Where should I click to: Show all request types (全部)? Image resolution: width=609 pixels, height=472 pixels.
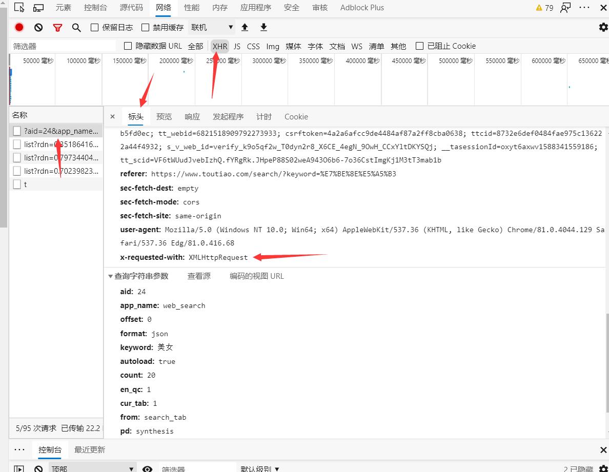[195, 46]
